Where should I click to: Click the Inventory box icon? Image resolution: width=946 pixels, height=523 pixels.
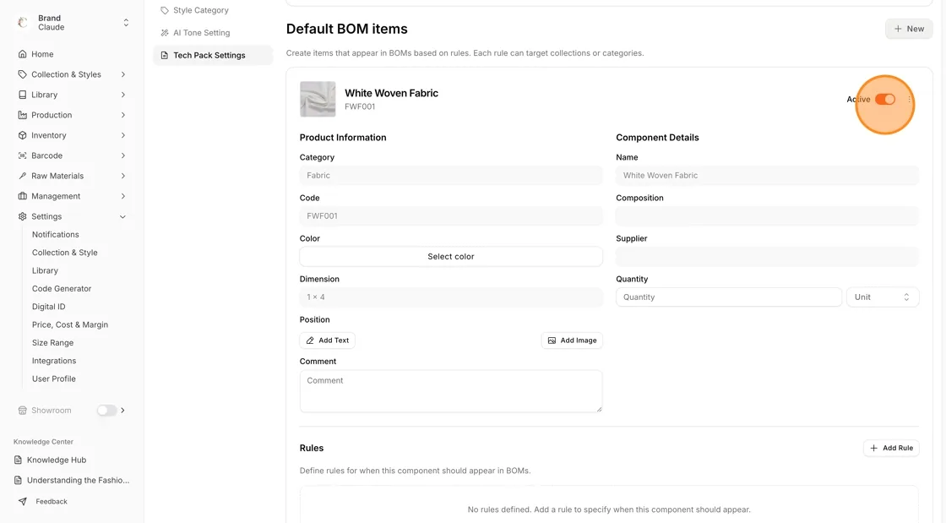click(22, 135)
